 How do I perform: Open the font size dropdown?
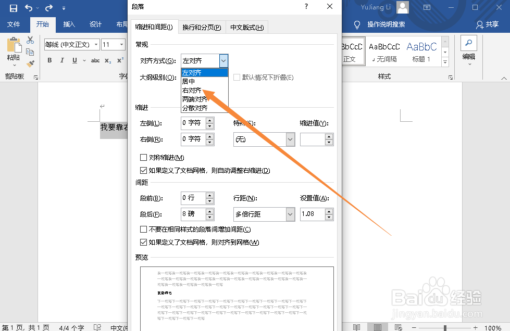coord(122,45)
